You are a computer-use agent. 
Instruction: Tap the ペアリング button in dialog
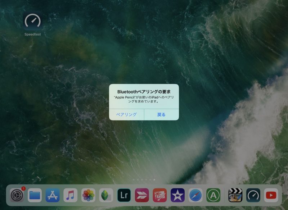(x=126, y=115)
